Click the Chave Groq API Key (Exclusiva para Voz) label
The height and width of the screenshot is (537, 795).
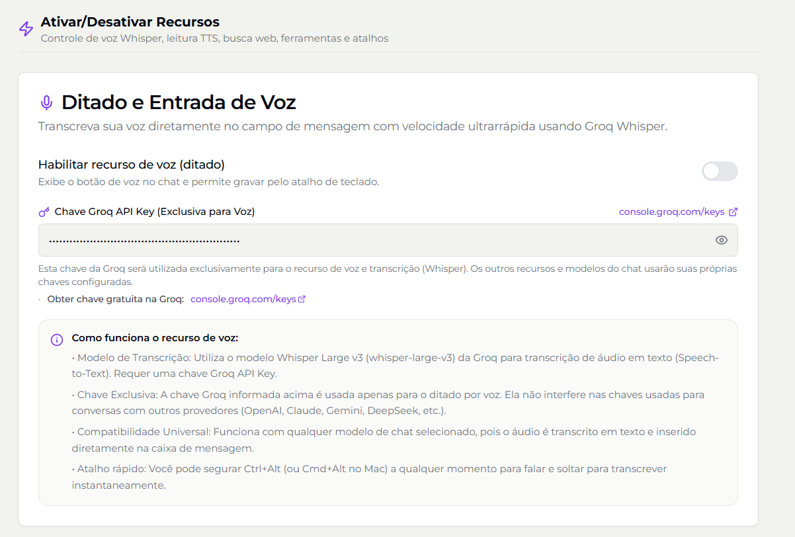155,212
